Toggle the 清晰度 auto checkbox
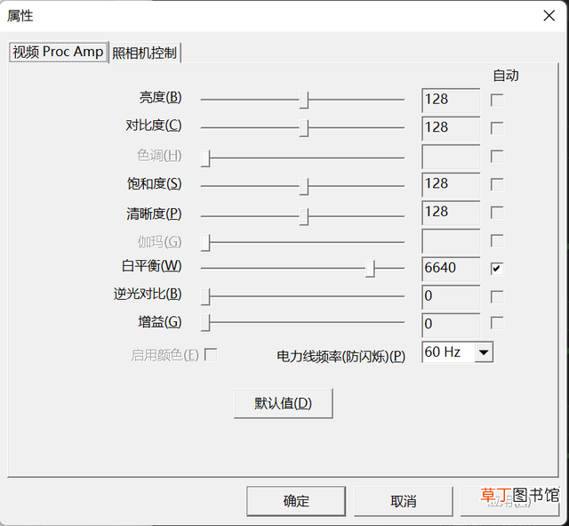The width and height of the screenshot is (569, 526). pyautogui.click(x=497, y=213)
